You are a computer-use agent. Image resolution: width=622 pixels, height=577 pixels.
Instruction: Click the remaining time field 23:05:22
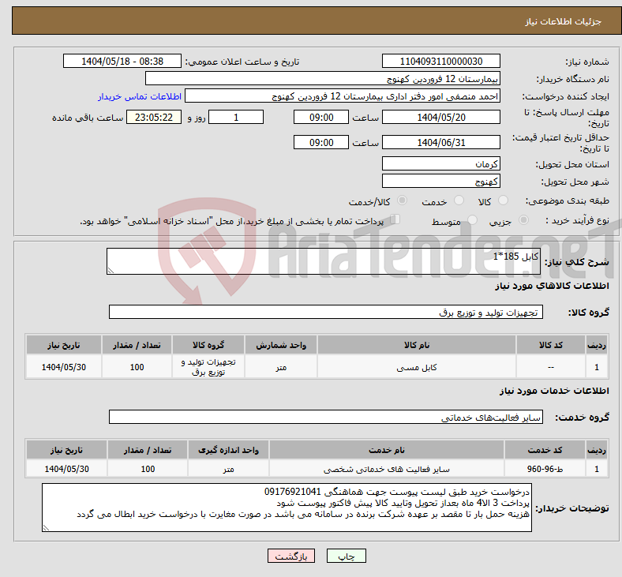pyautogui.click(x=154, y=118)
